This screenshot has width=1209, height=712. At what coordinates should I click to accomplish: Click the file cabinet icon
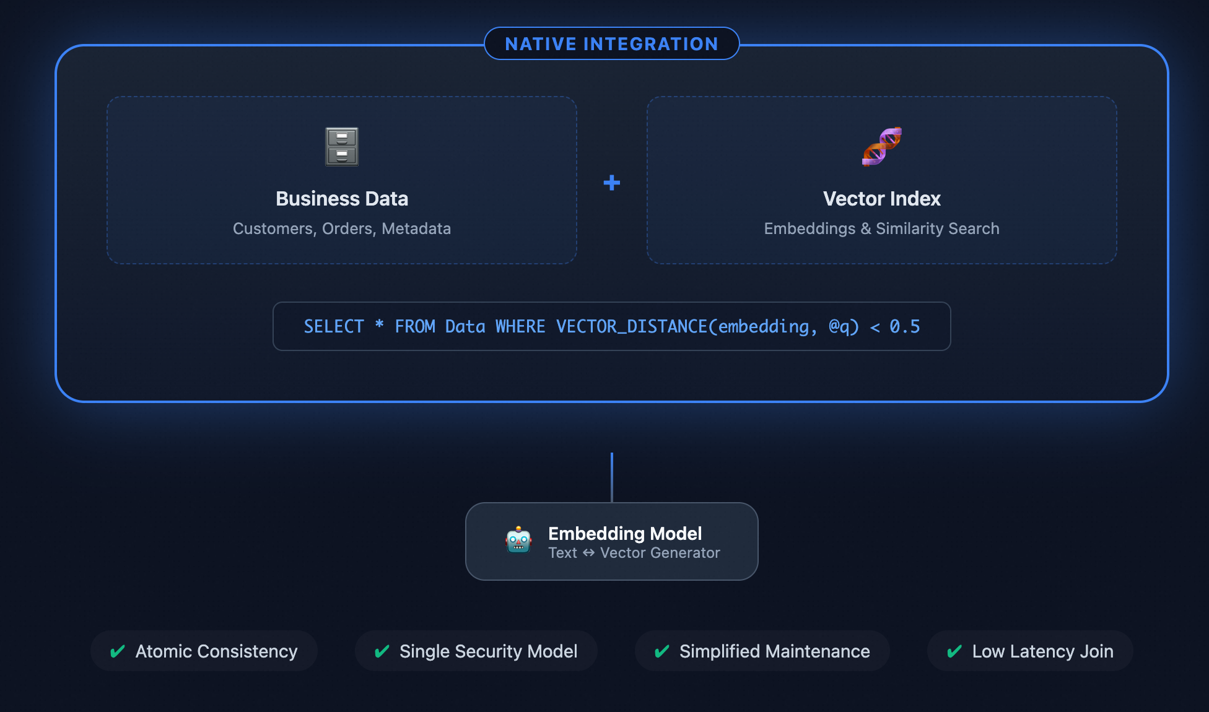(x=342, y=147)
